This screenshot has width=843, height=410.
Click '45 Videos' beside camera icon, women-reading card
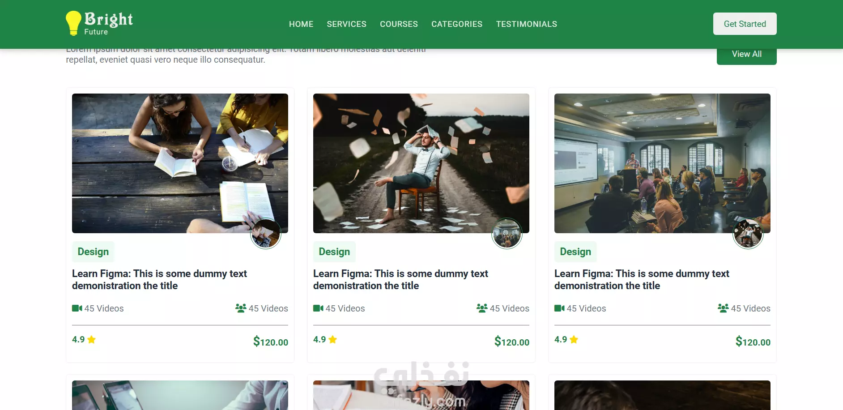click(x=104, y=308)
